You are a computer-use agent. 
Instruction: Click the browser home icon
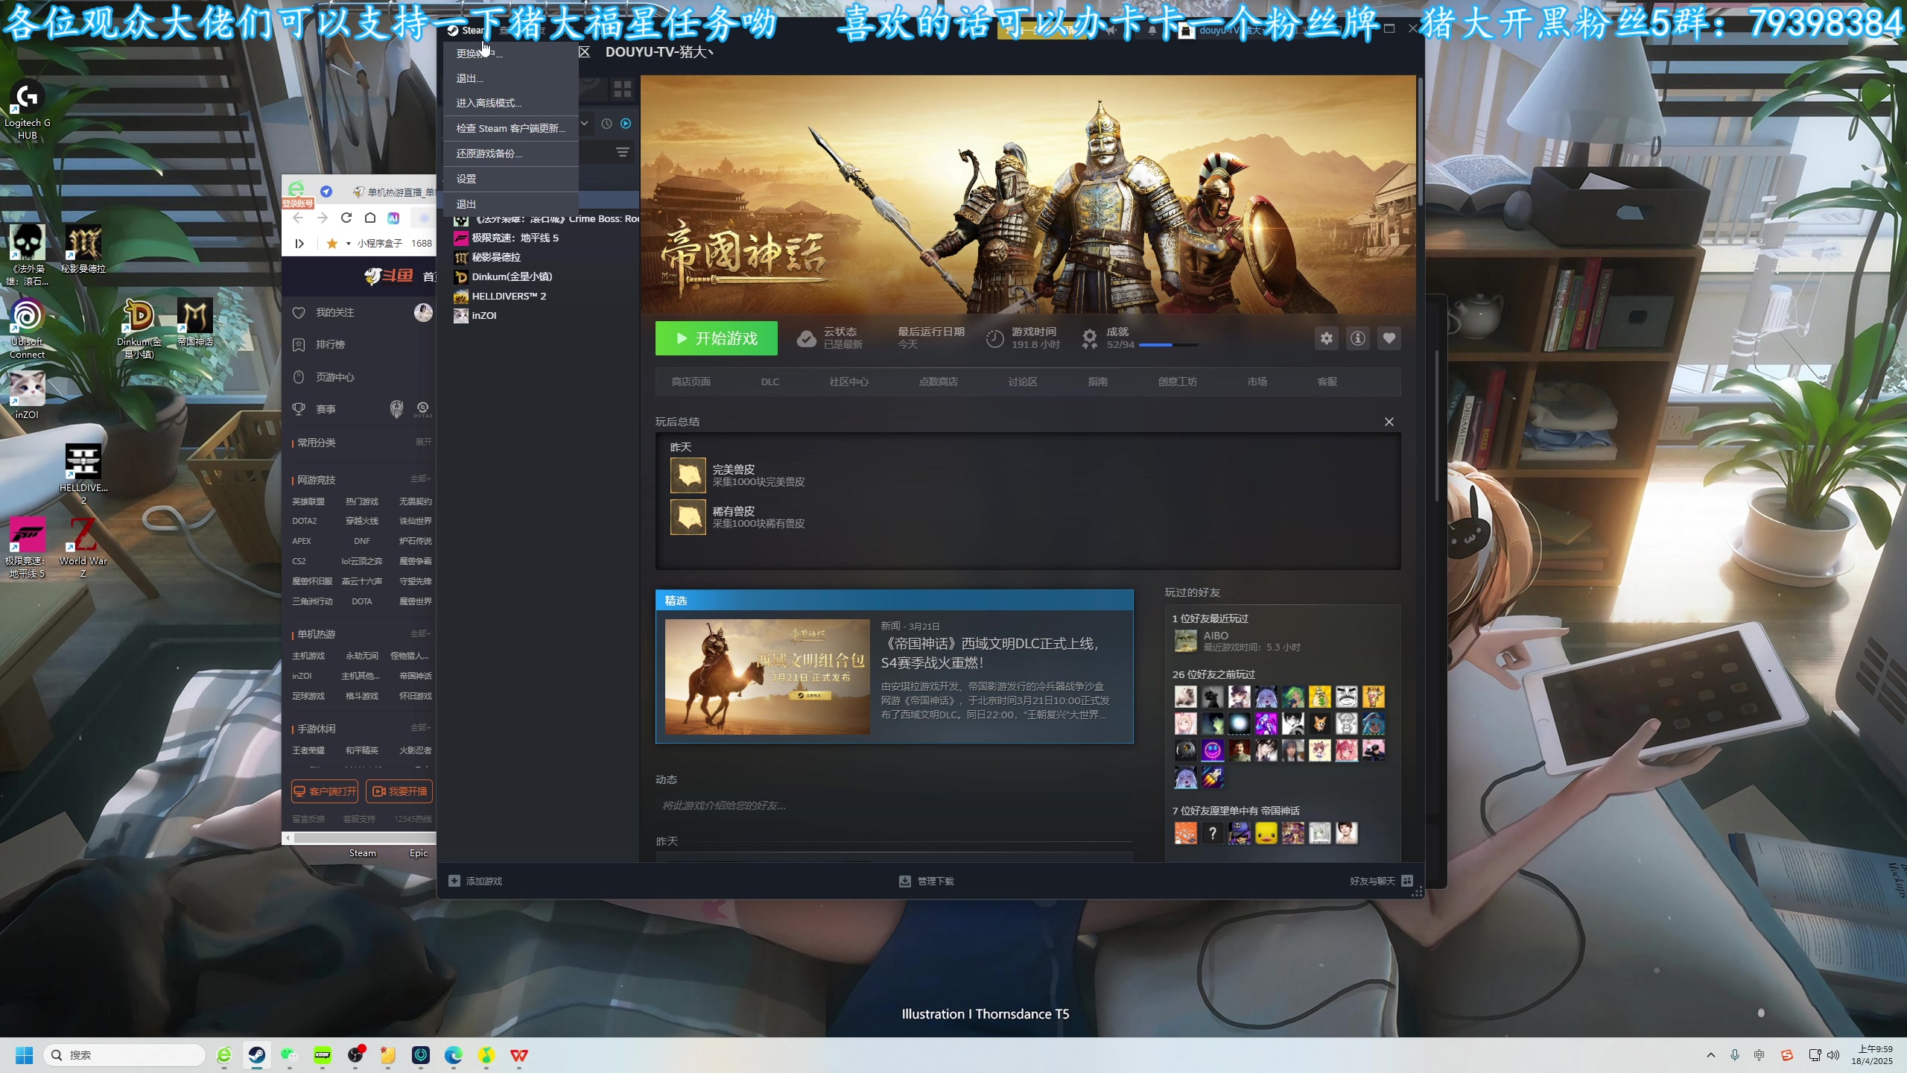369,218
